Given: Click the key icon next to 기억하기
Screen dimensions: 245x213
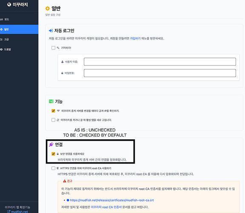Looking at the screenshot, I should click(x=58, y=48).
